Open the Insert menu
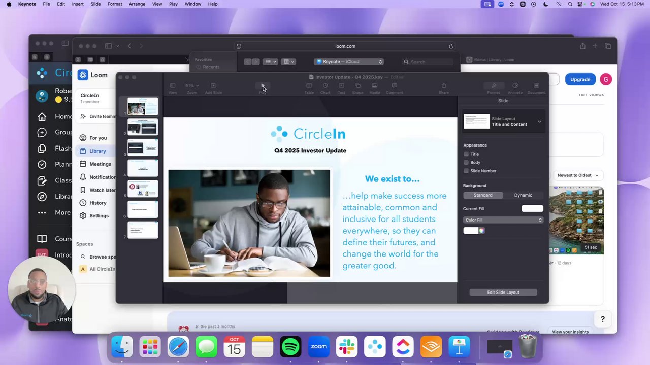Viewport: 650px width, 365px height. pyautogui.click(x=78, y=4)
